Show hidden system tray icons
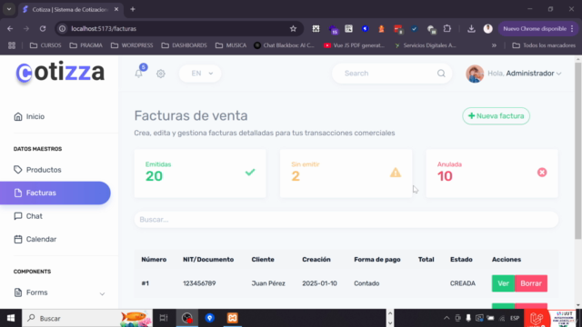The height and width of the screenshot is (327, 582). [x=447, y=318]
